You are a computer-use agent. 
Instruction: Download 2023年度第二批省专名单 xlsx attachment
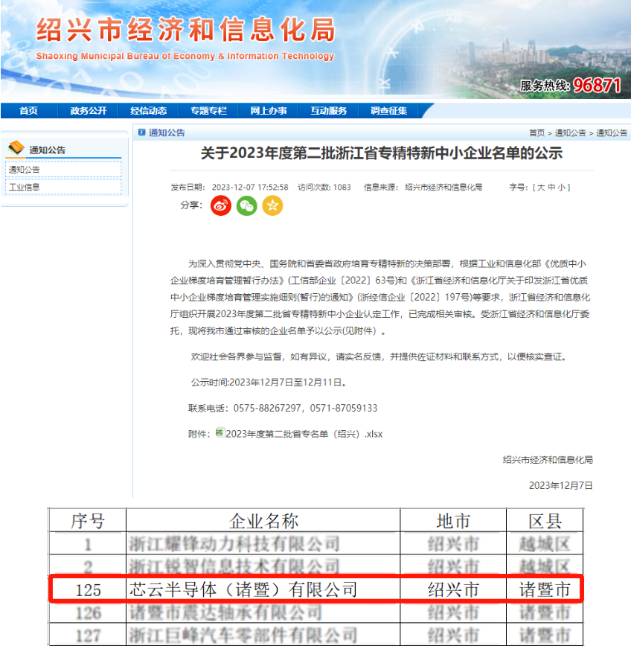click(x=304, y=434)
